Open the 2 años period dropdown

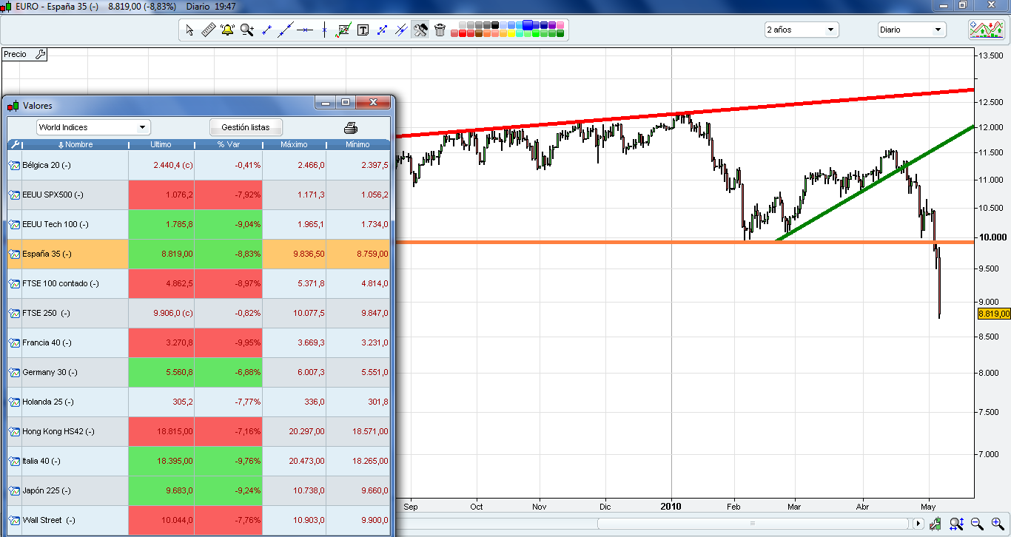pos(802,30)
